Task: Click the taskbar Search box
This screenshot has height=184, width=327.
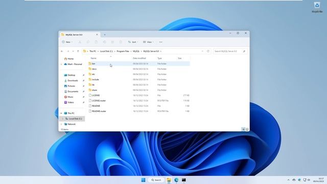Action: [156, 180]
